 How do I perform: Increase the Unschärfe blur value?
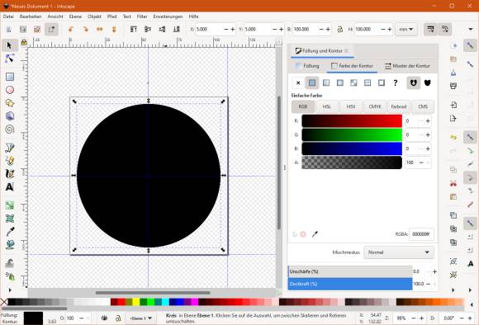pyautogui.click(x=434, y=271)
